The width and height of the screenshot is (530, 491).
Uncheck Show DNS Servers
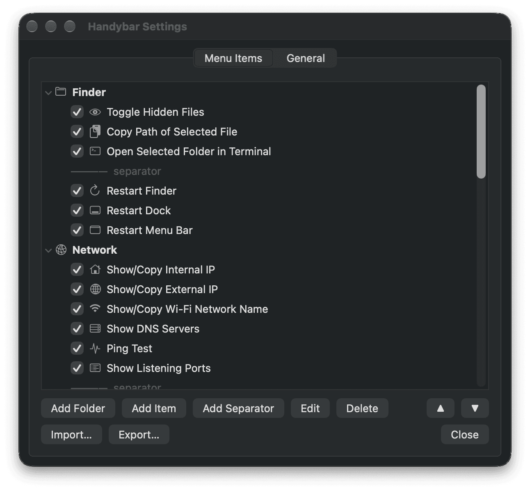pos(77,328)
